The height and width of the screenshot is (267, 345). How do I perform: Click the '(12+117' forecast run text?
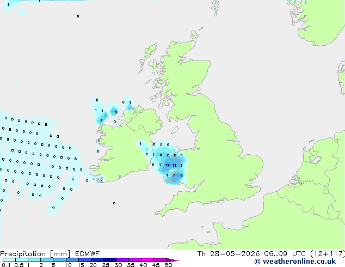[326, 254]
